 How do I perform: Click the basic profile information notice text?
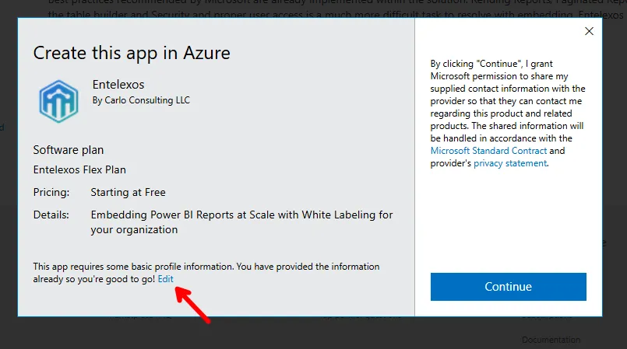tap(206, 267)
